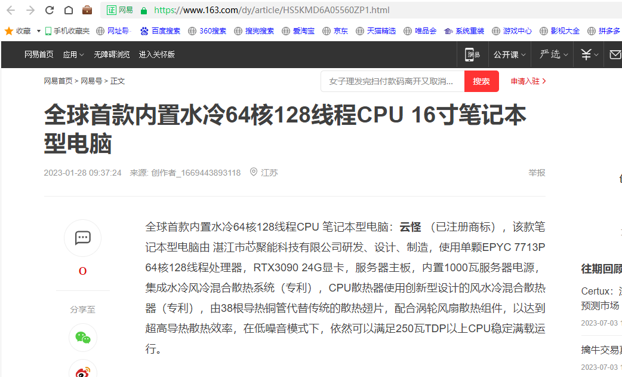This screenshot has width=622, height=377.
Task: Select 进入关怀版 in top navigation
Action: [157, 54]
